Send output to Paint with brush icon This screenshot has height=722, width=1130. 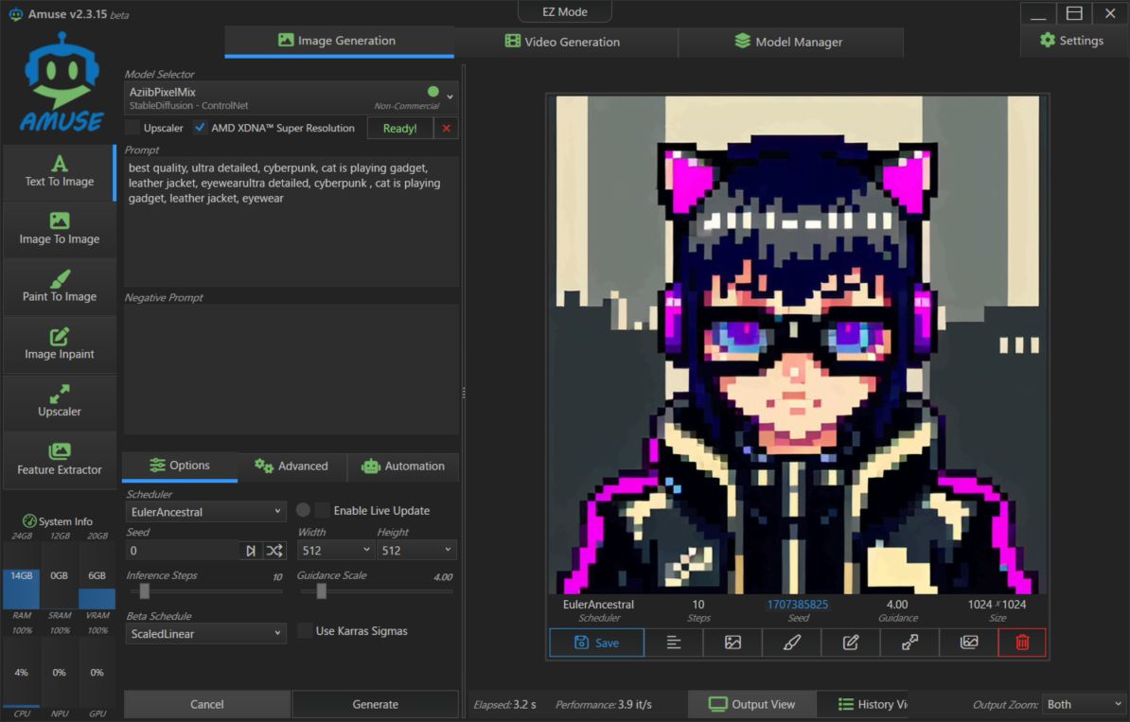click(x=792, y=643)
